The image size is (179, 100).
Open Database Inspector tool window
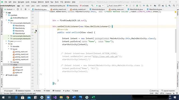pyautogui.click(x=23, y=91)
